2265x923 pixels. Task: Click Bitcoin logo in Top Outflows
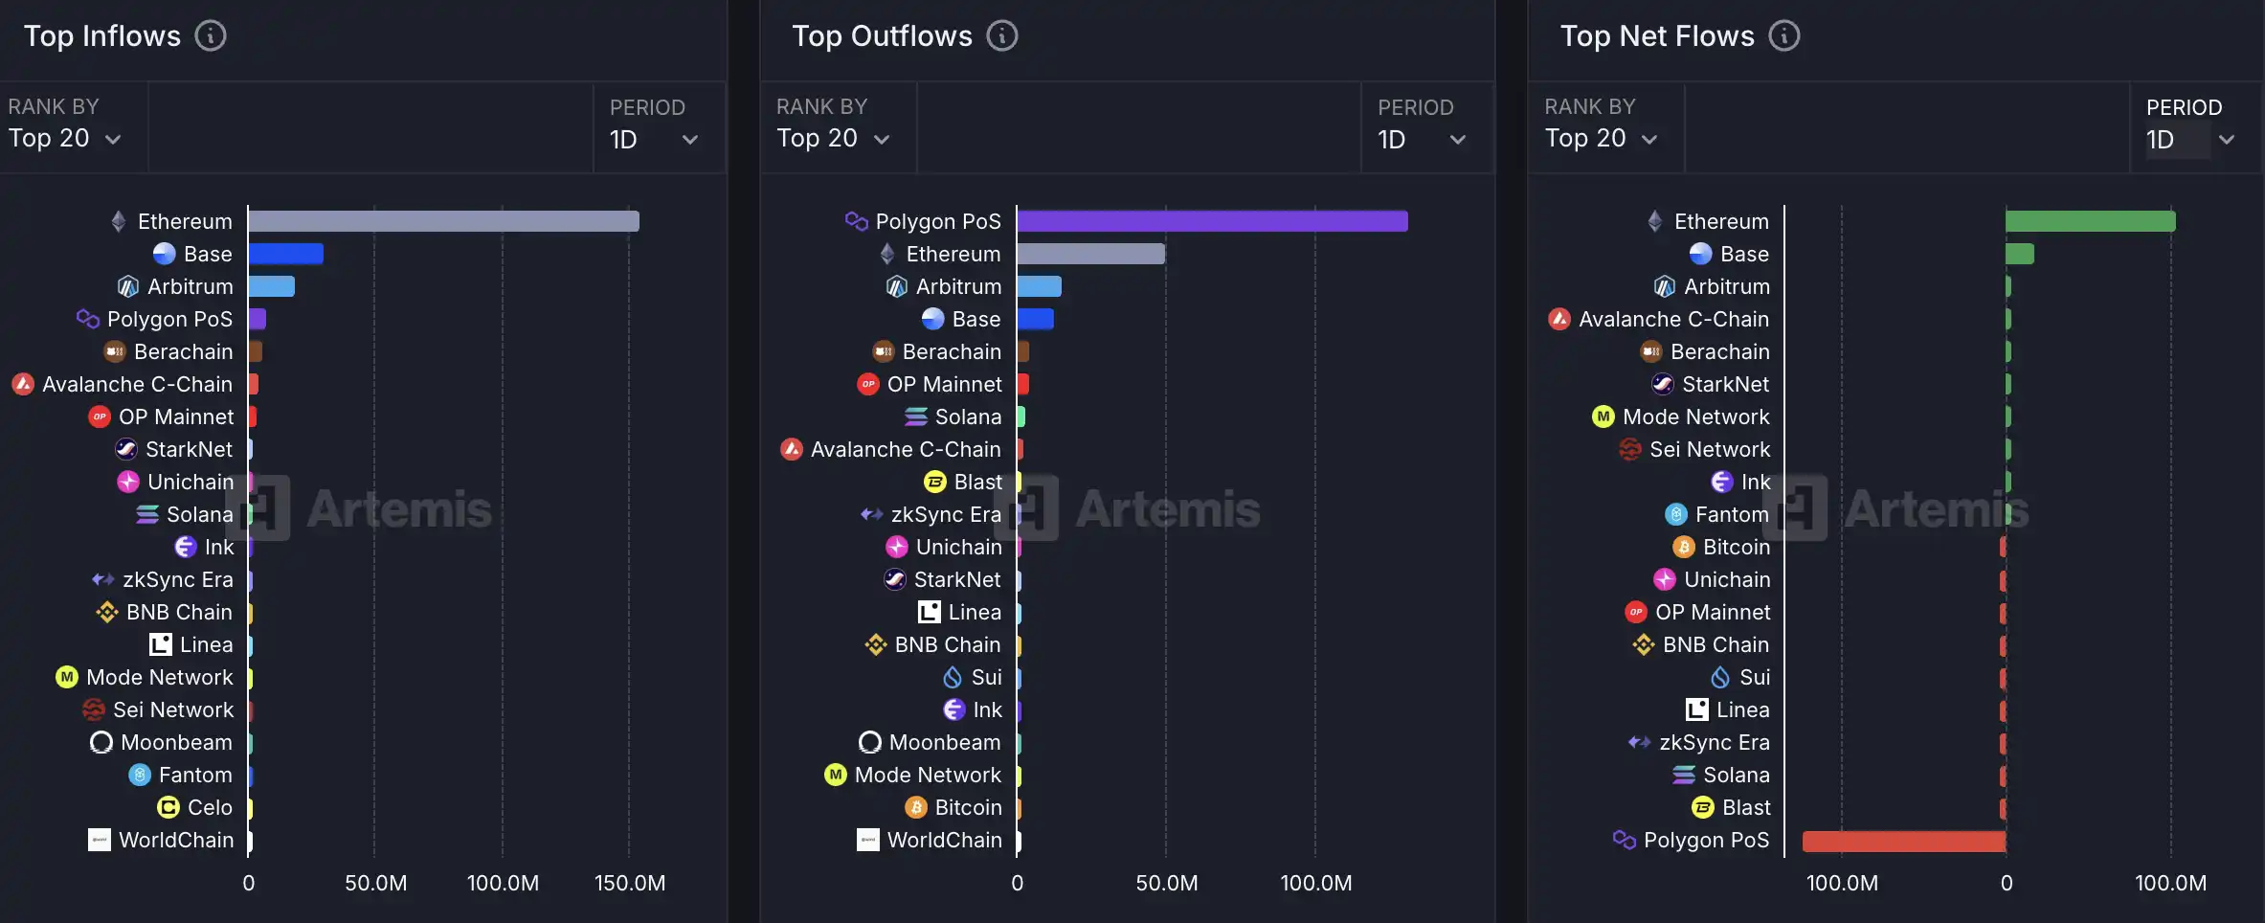click(x=916, y=807)
